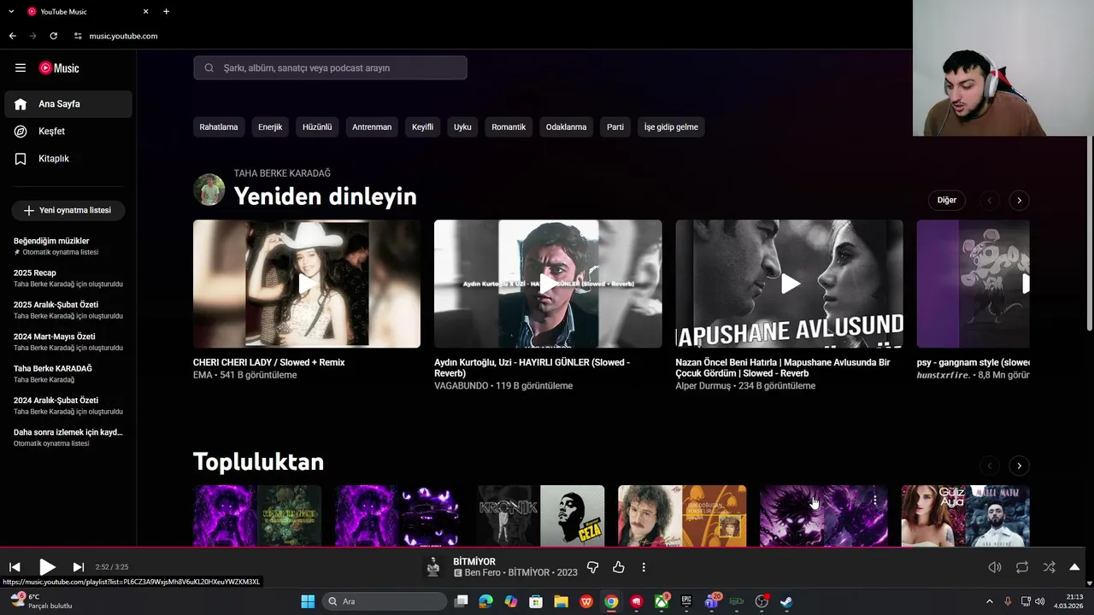This screenshot has width=1094, height=615.
Task: Go back in browser
Action: 13,36
